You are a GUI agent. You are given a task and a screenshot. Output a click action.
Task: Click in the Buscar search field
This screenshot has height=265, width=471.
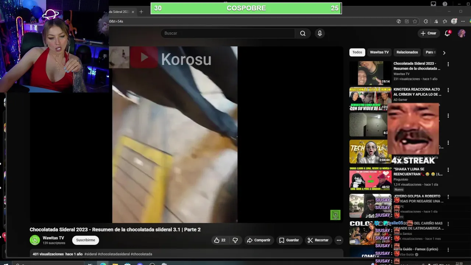pos(228,33)
